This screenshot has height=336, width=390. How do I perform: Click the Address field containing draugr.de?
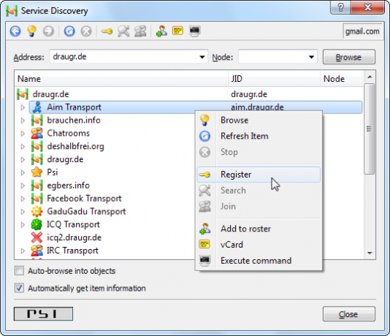129,57
